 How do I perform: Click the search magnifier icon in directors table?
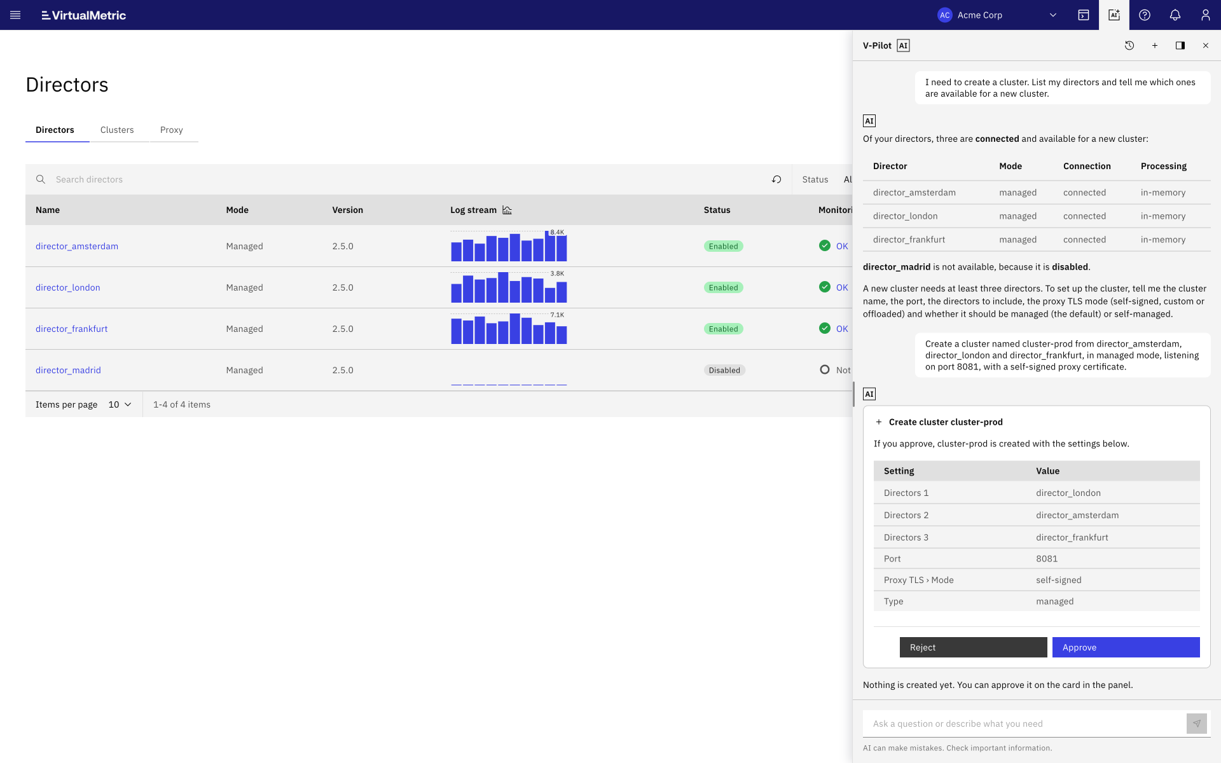tap(41, 179)
